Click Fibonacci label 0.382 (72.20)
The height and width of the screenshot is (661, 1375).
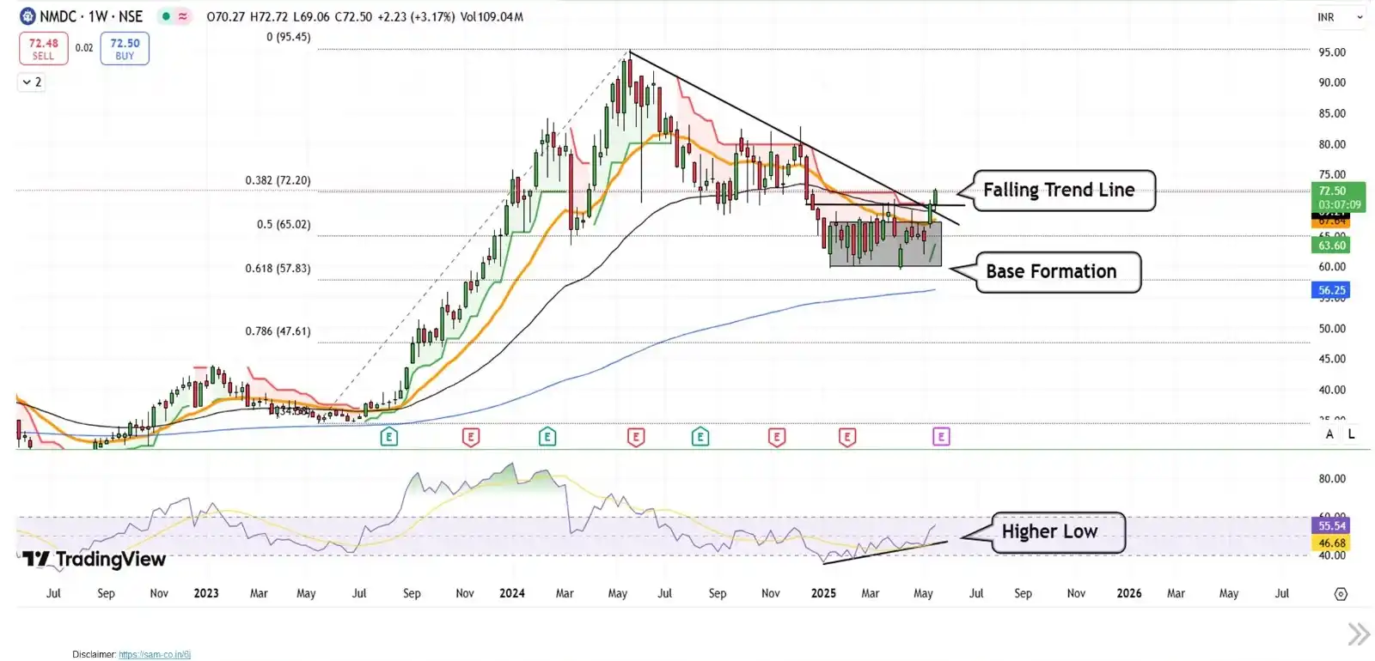tap(278, 180)
